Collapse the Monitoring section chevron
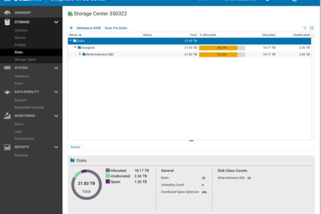Viewport: 321px width, 214px height. 56,116
